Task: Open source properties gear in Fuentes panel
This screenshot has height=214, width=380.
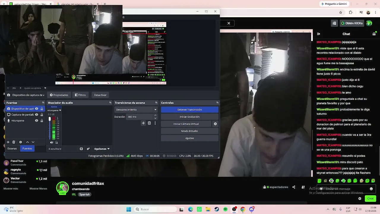Action: [x=20, y=142]
